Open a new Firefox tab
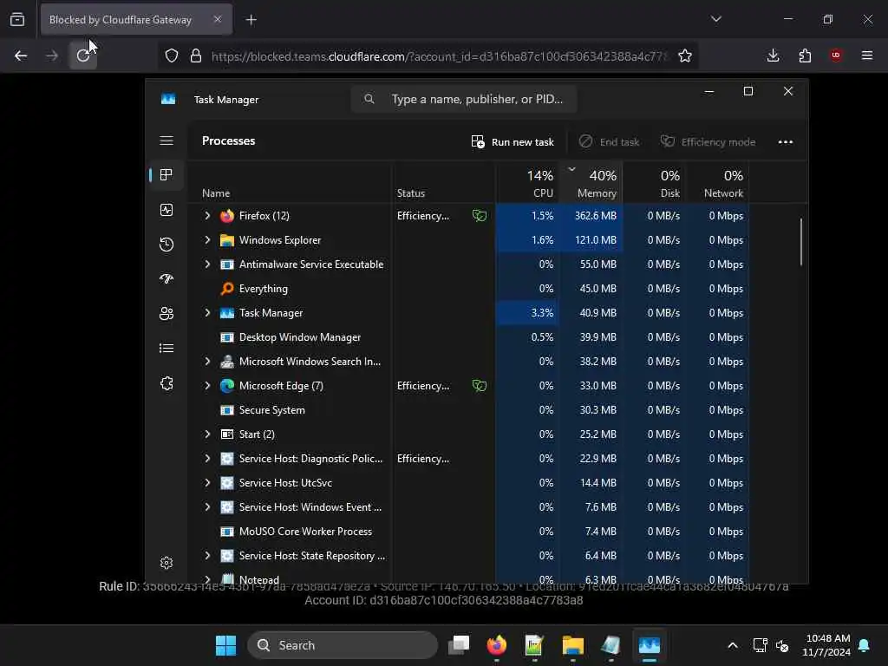This screenshot has height=666, width=888. click(x=251, y=20)
